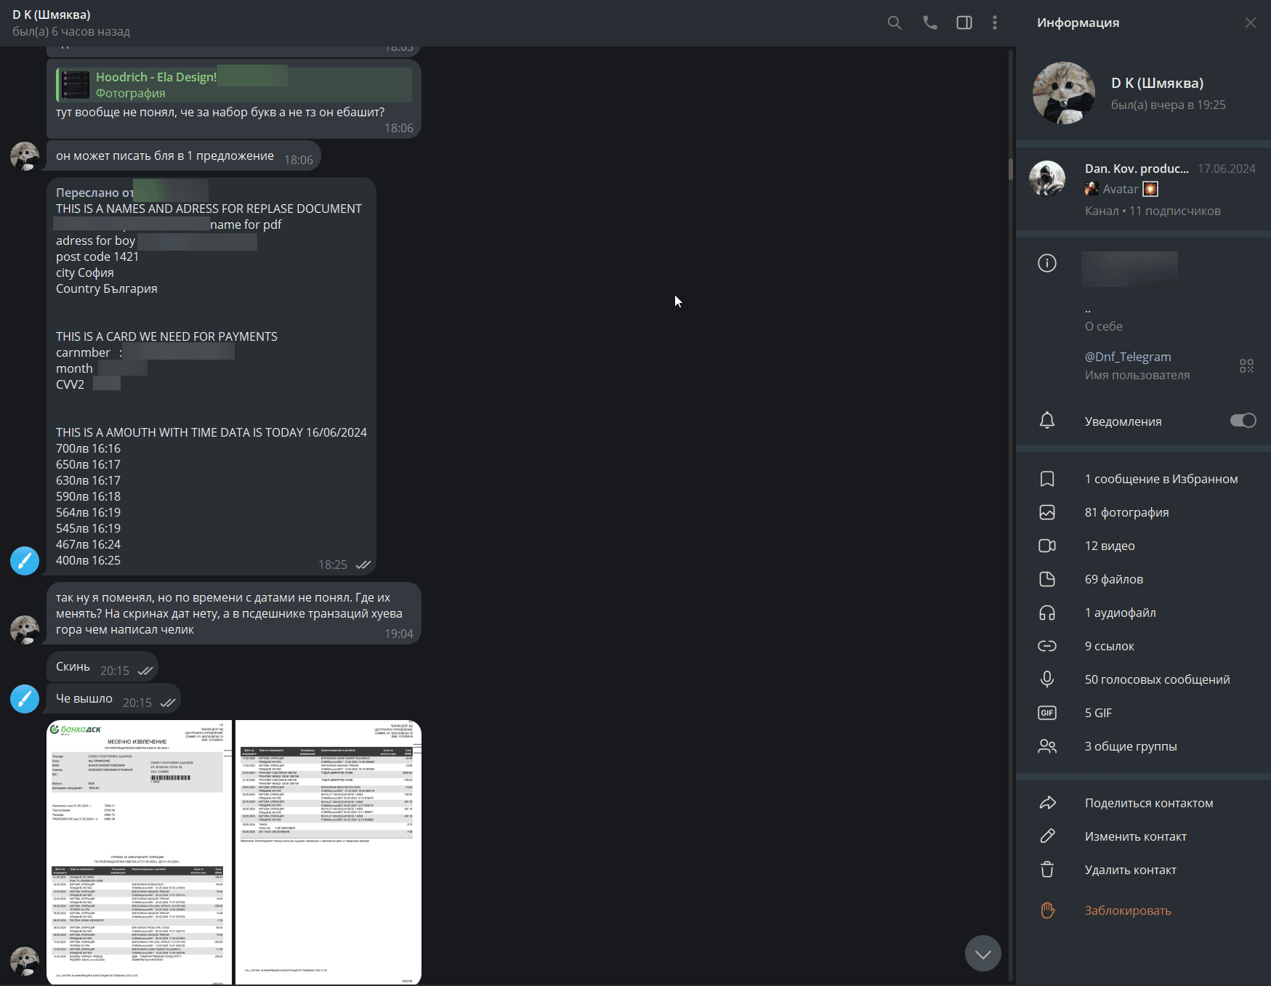Click the '700лв 16:16' line
The width and height of the screenshot is (1271, 986).
click(88, 448)
